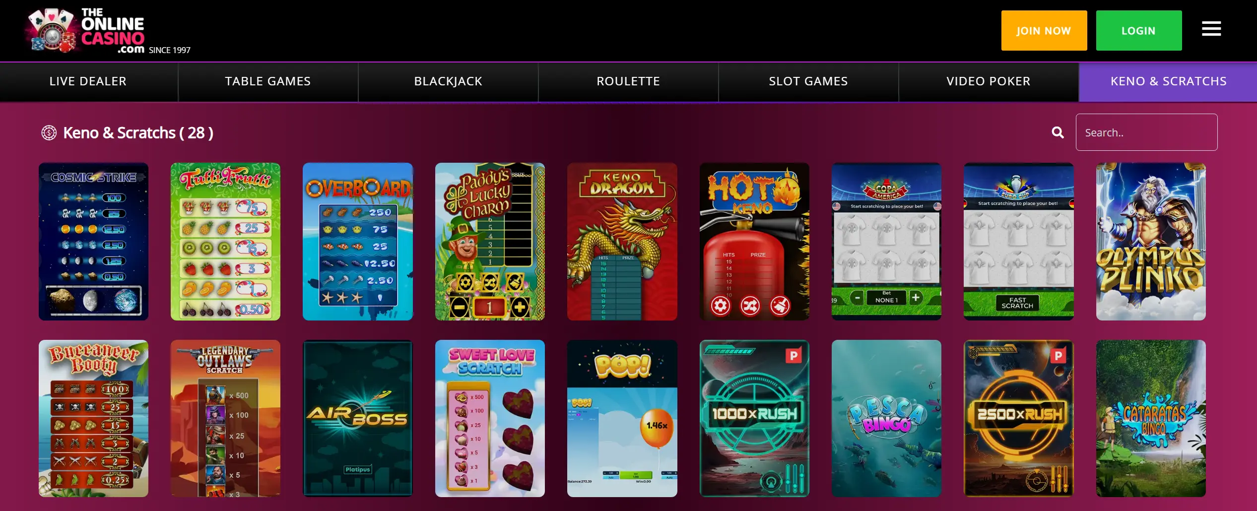1257x511 pixels.
Task: Open the Cosmic Strike game tile
Action: (93, 241)
